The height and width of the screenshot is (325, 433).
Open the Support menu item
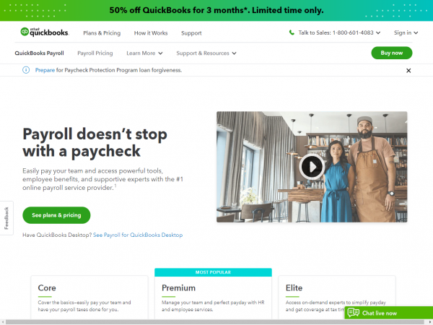(x=191, y=33)
